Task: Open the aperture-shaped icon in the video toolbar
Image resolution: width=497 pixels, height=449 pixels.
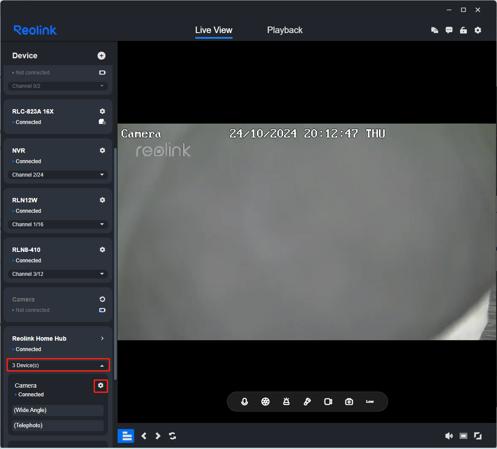Action: click(265, 402)
